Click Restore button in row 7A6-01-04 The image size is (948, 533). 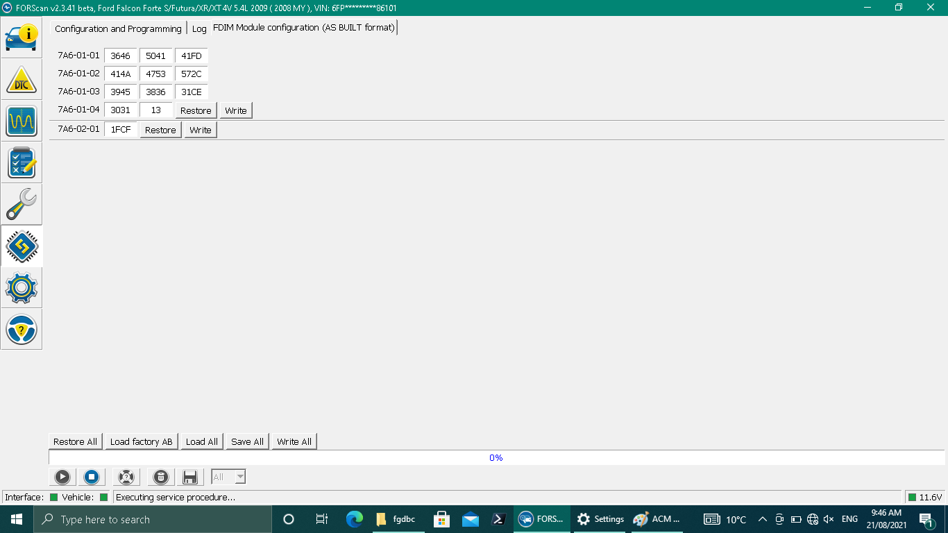196,110
